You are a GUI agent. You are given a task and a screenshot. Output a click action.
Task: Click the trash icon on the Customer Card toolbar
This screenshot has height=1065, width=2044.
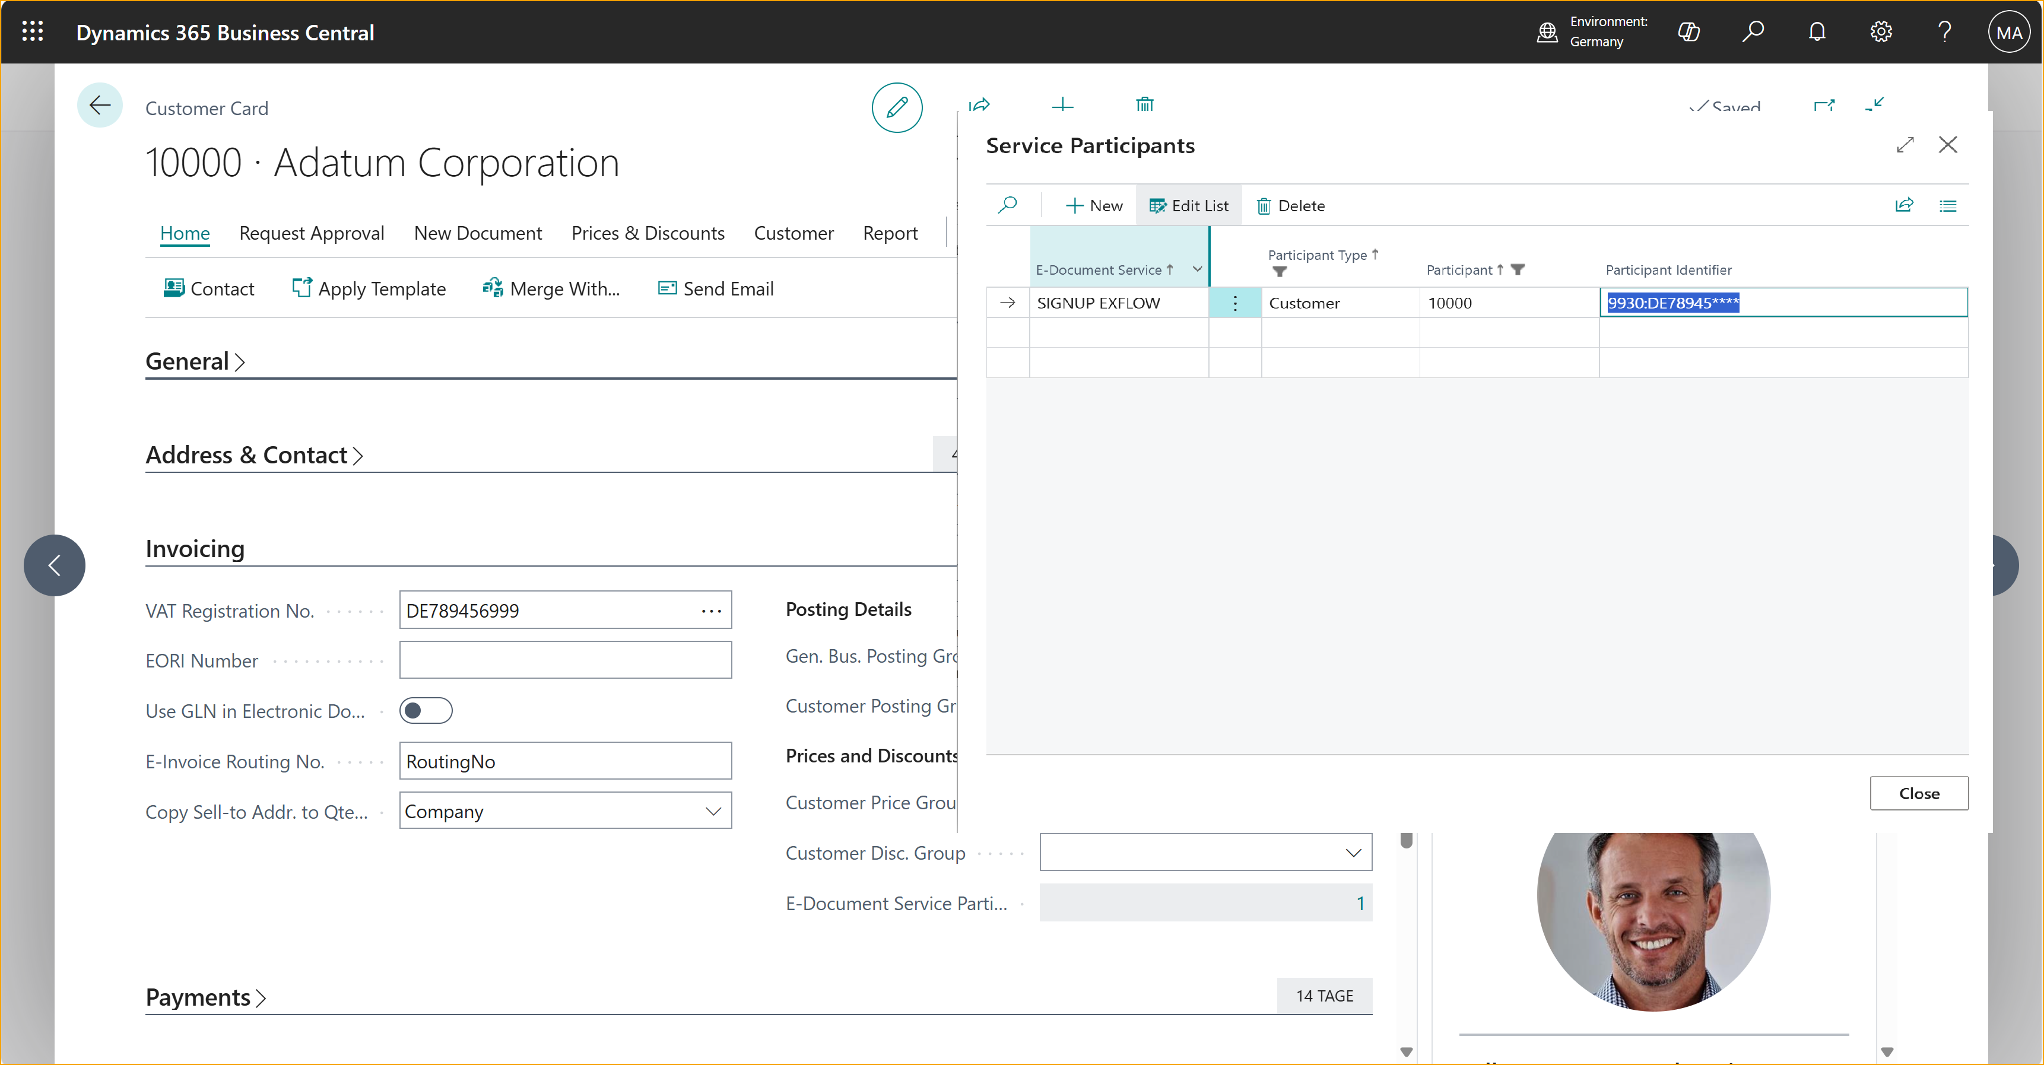tap(1144, 104)
